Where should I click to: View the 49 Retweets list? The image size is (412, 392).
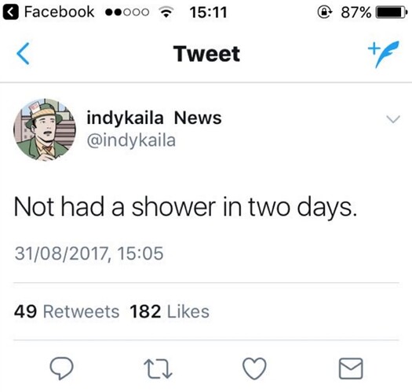pyautogui.click(x=67, y=312)
